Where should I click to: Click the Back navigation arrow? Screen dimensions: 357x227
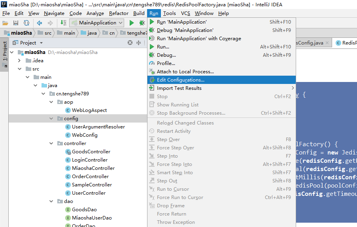tap(40, 23)
